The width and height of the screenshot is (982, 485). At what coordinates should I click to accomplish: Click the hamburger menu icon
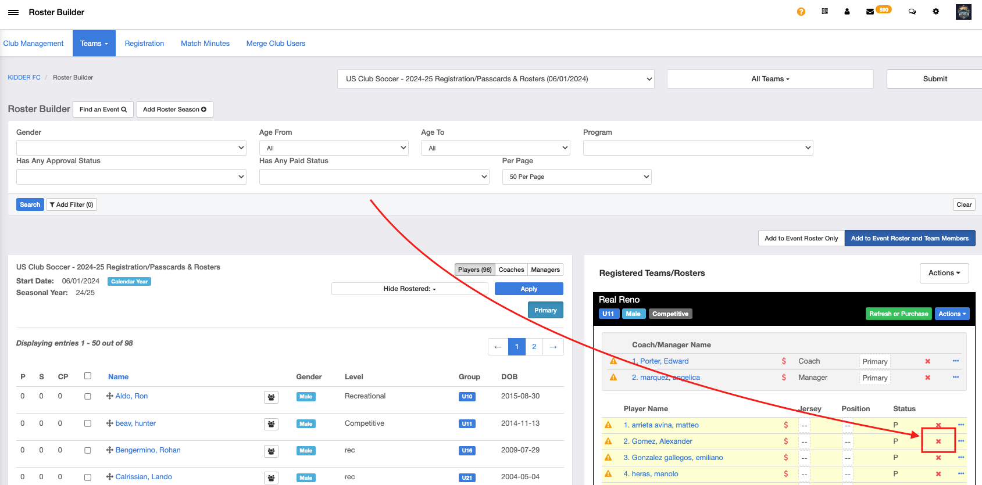point(13,12)
